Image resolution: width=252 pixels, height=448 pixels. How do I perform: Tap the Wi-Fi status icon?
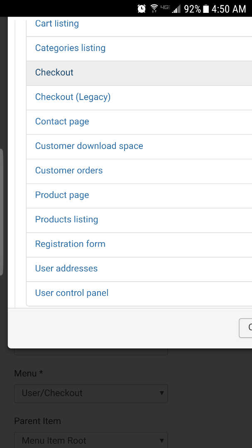click(x=154, y=8)
